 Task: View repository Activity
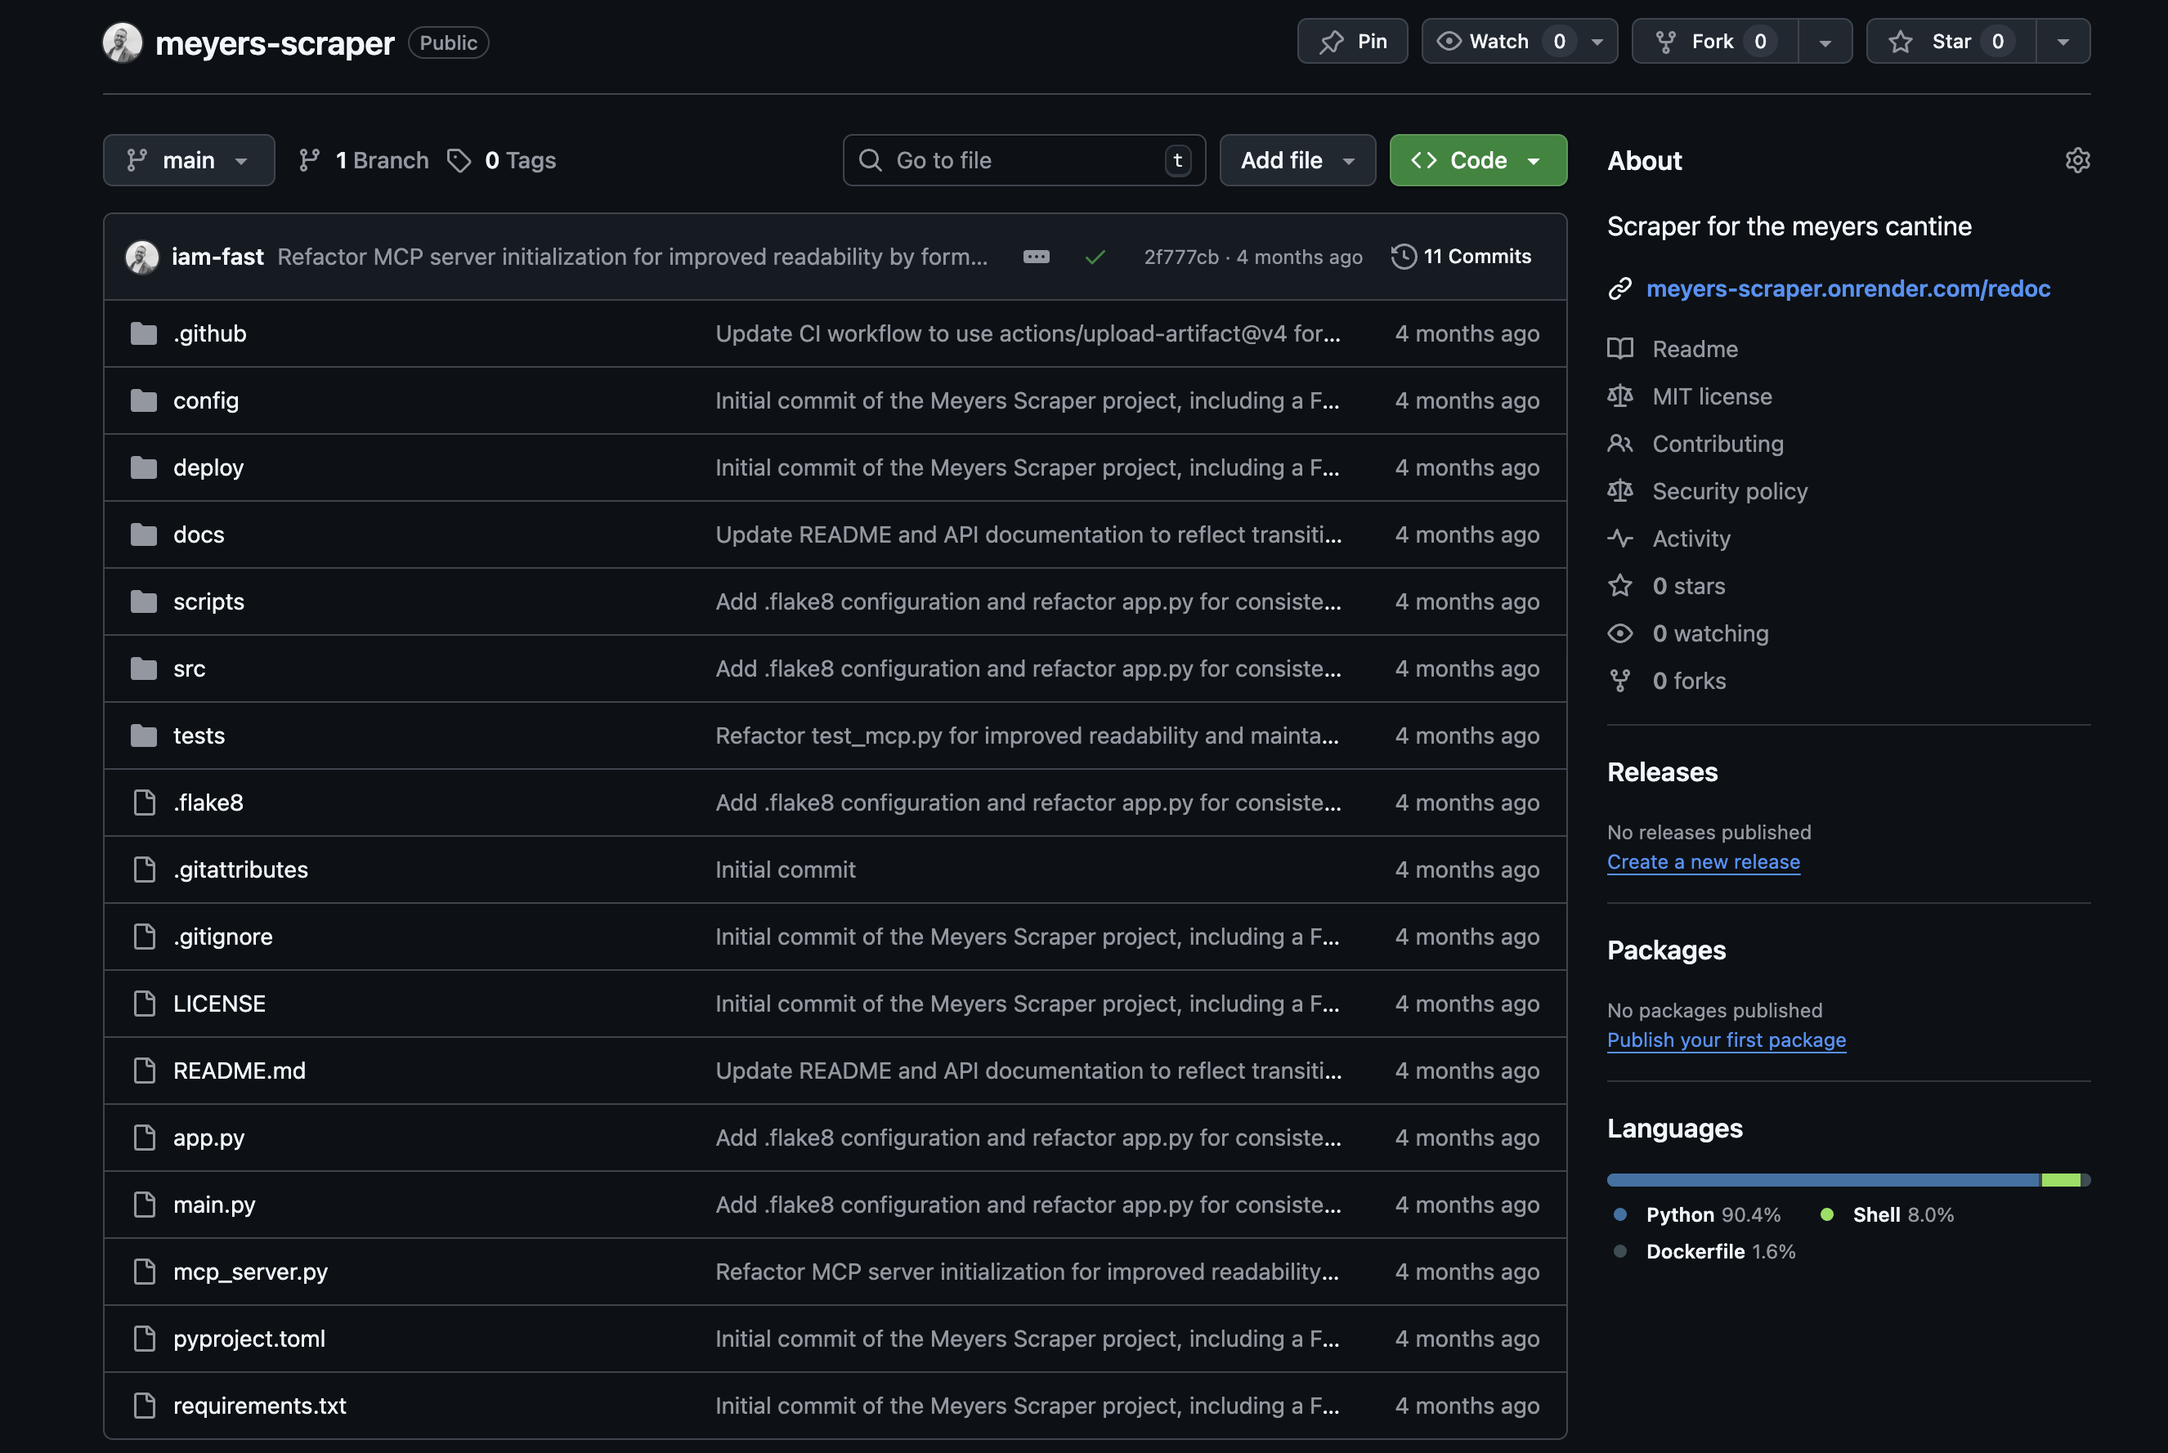(x=1691, y=539)
